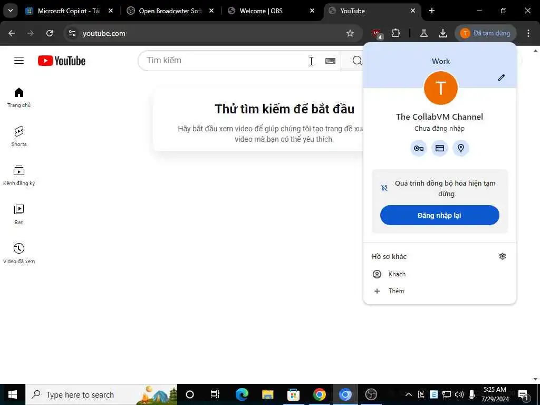This screenshot has width=540, height=405.
Task: Open the notification center
Action: click(x=524, y=395)
